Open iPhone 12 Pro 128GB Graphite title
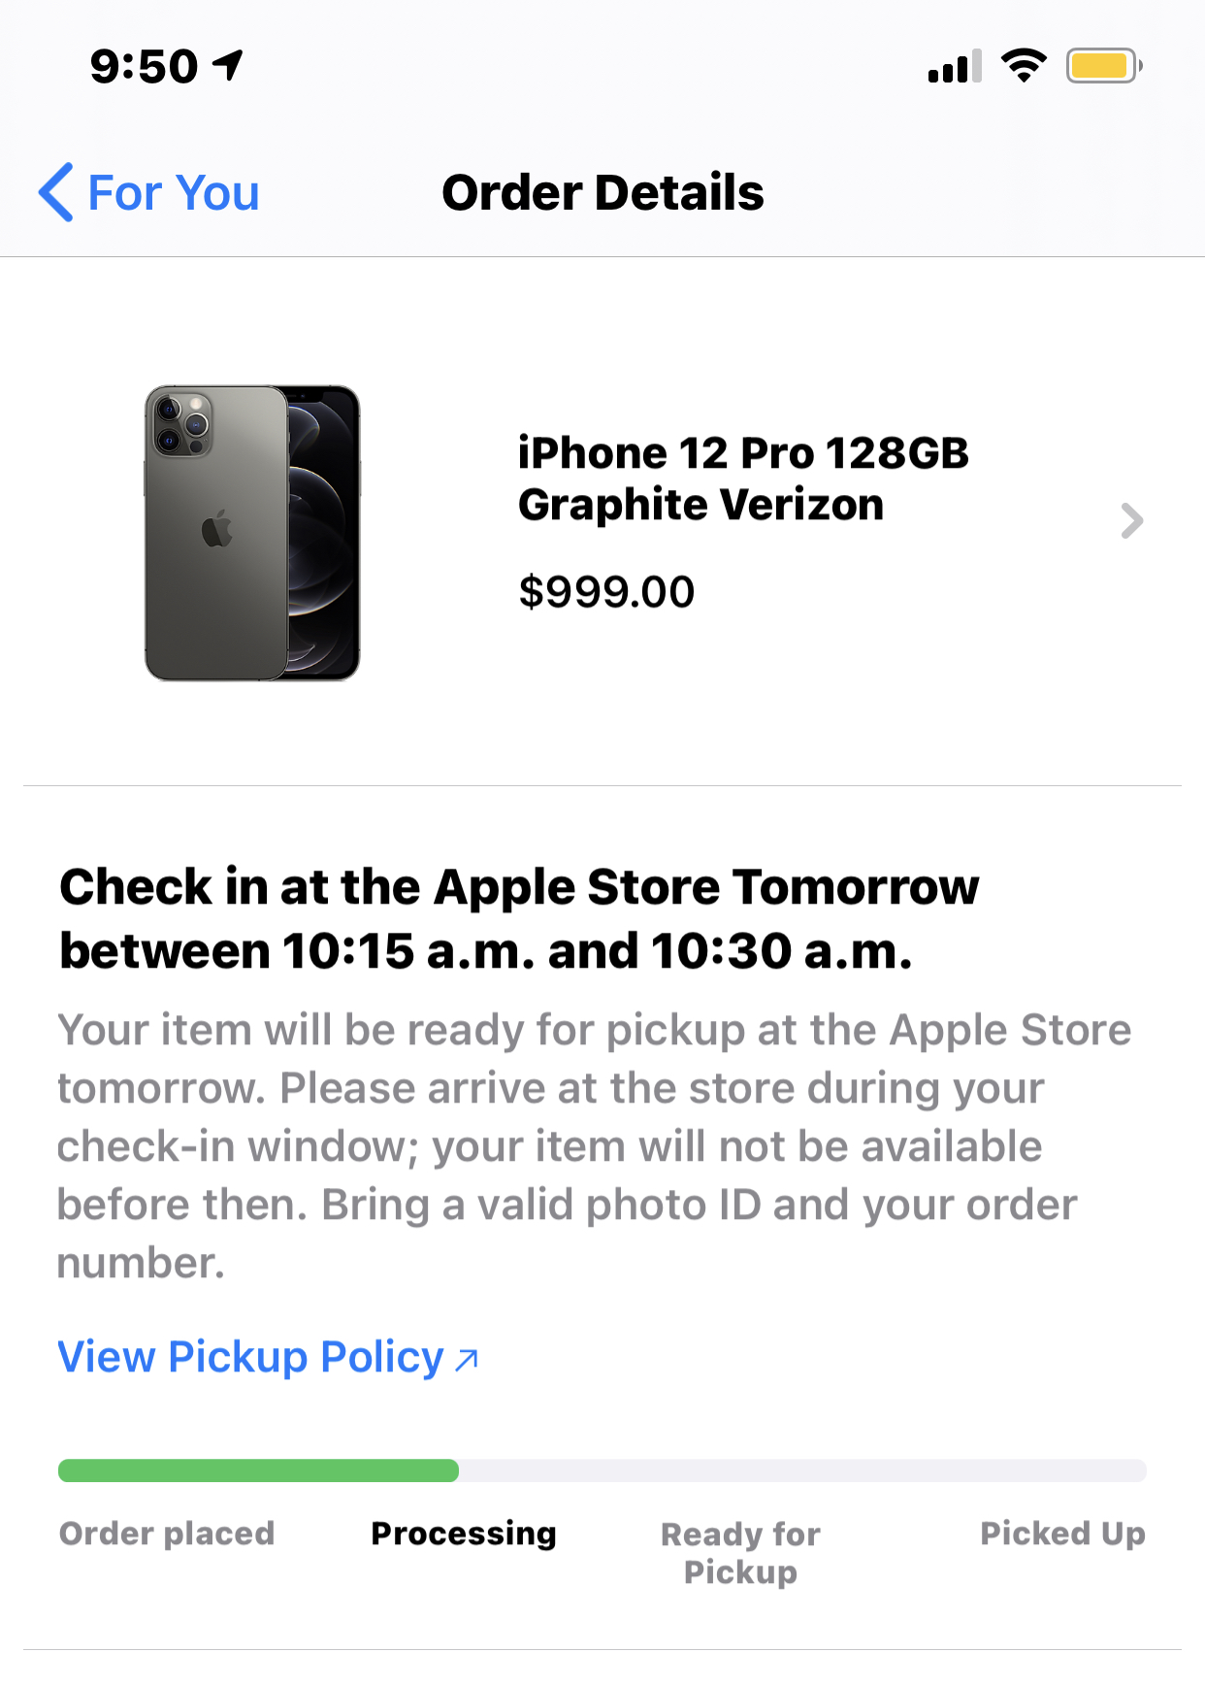 742,479
